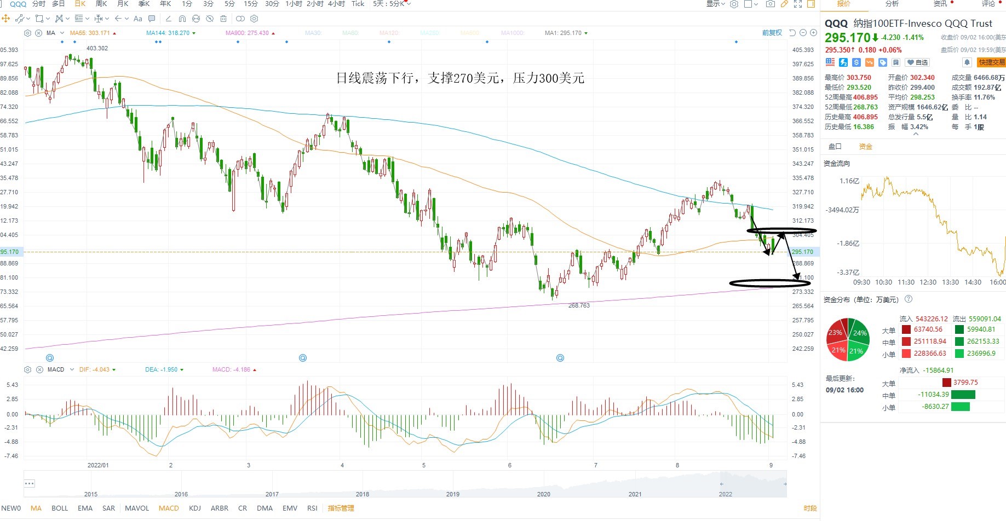Select the RSI indicator
The width and height of the screenshot is (1006, 521).
point(312,508)
